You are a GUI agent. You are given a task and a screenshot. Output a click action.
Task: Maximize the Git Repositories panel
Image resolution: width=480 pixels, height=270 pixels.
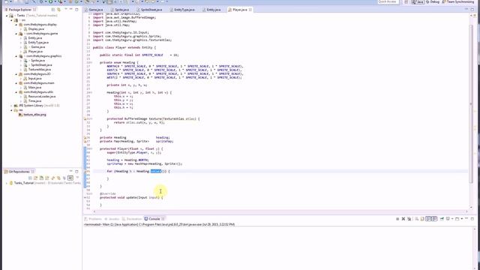pos(76,172)
